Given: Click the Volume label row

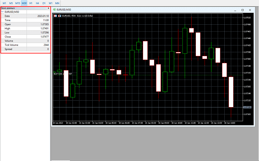Looking at the screenshot, I should tap(14, 41).
